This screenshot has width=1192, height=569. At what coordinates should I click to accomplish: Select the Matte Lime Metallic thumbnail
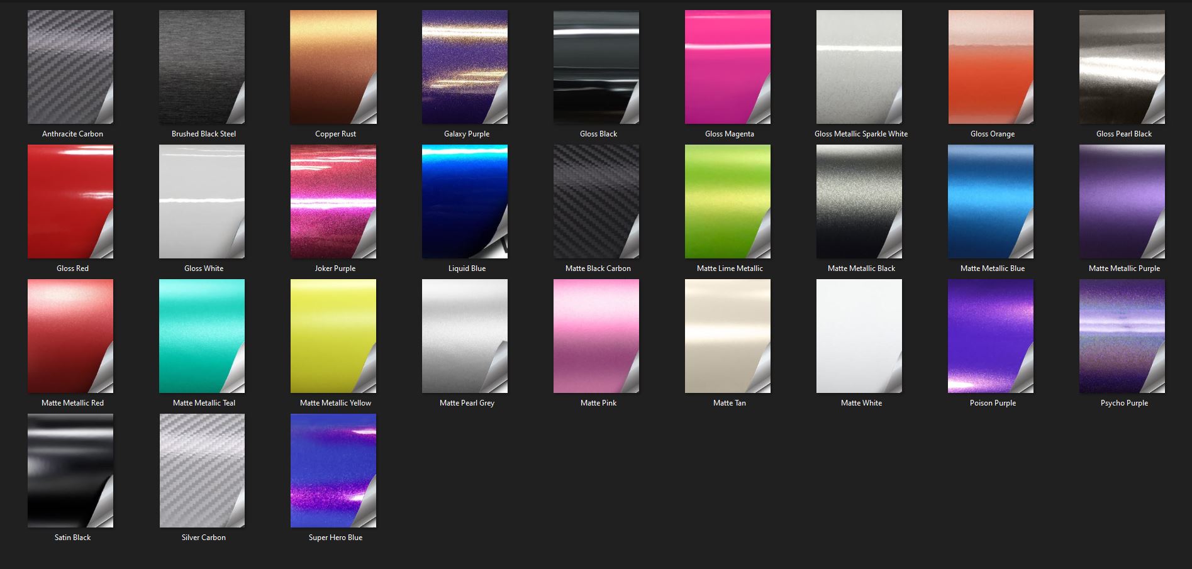(728, 201)
